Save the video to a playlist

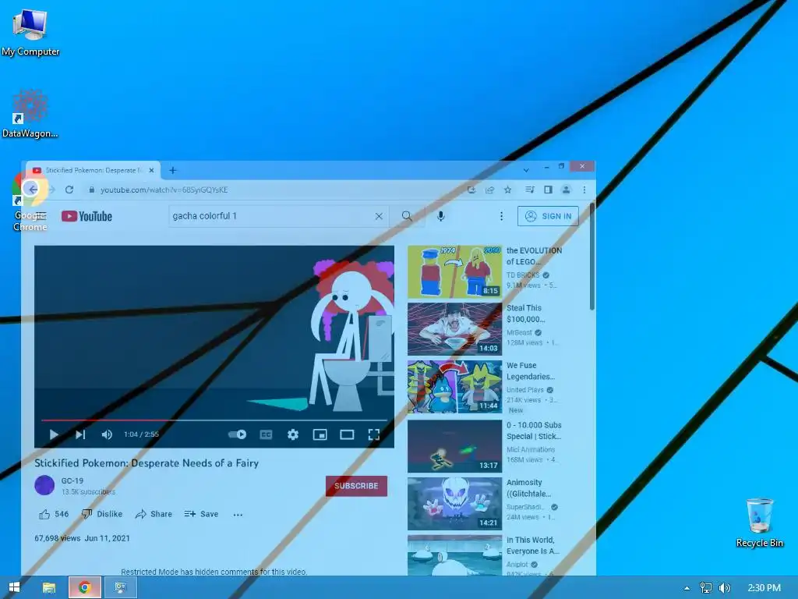(x=202, y=514)
